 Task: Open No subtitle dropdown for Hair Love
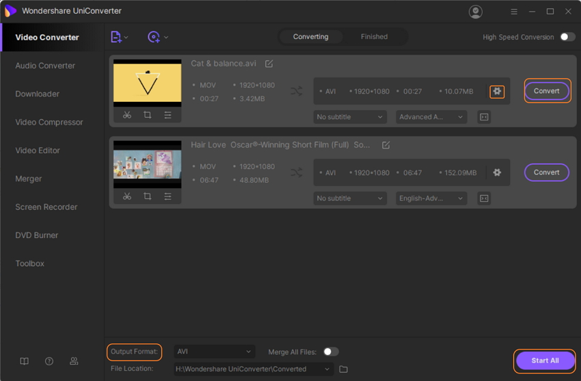tap(350, 198)
